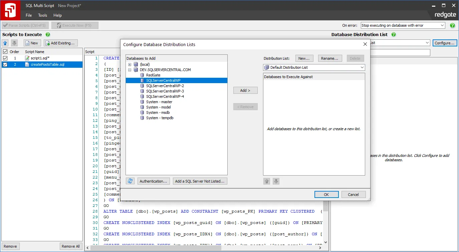Open the File menu
This screenshot has width=459, height=252.
click(28, 15)
